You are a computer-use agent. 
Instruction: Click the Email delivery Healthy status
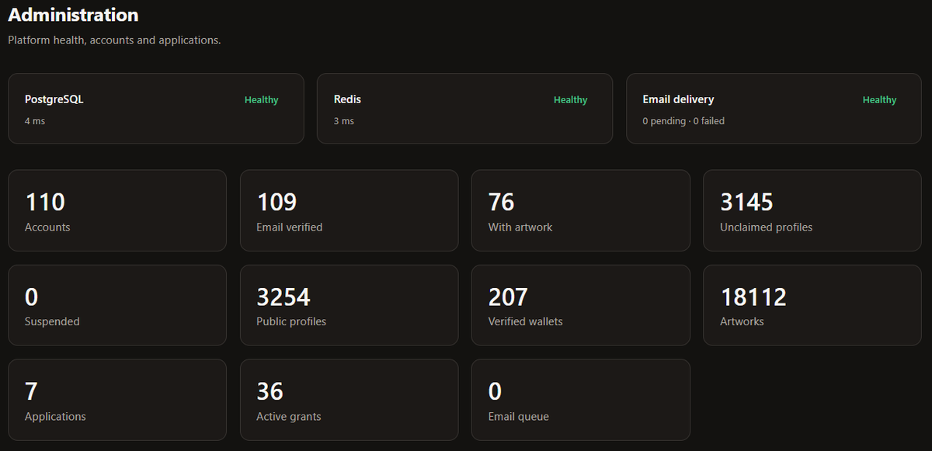point(879,100)
